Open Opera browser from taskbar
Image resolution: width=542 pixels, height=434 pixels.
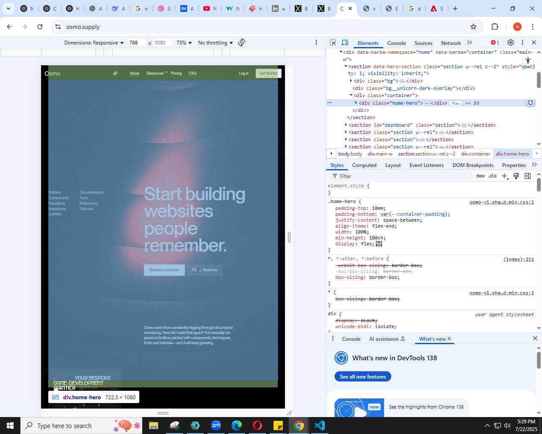click(257, 426)
